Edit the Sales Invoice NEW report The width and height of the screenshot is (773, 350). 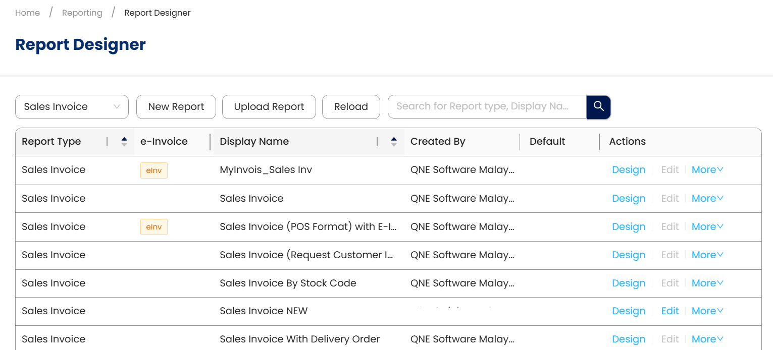[670, 311]
